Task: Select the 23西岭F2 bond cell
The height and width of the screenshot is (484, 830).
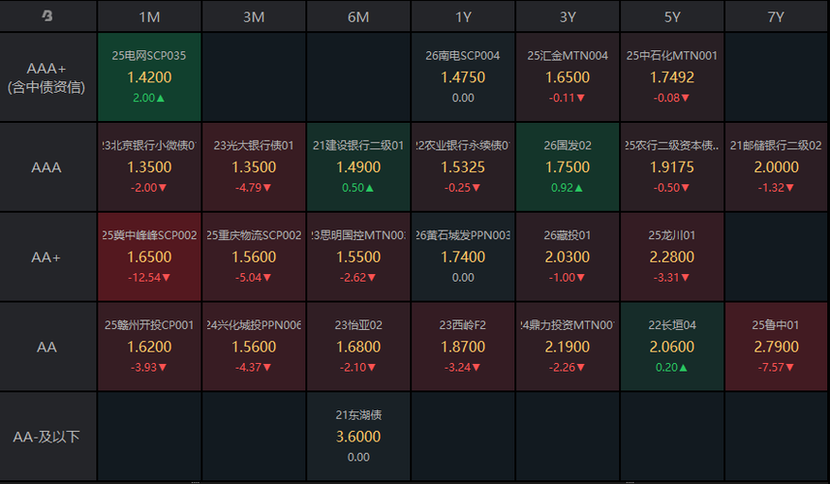Action: tap(463, 347)
